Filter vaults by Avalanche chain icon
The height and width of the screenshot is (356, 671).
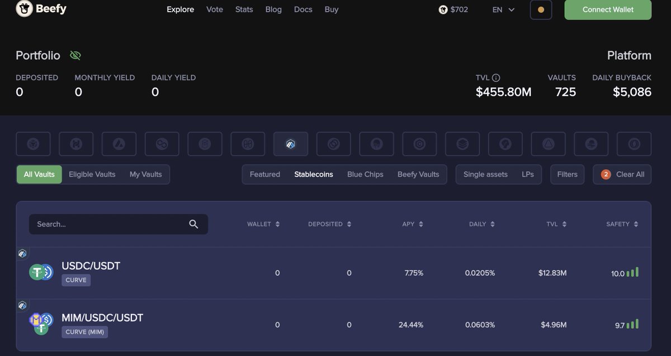[x=119, y=144]
